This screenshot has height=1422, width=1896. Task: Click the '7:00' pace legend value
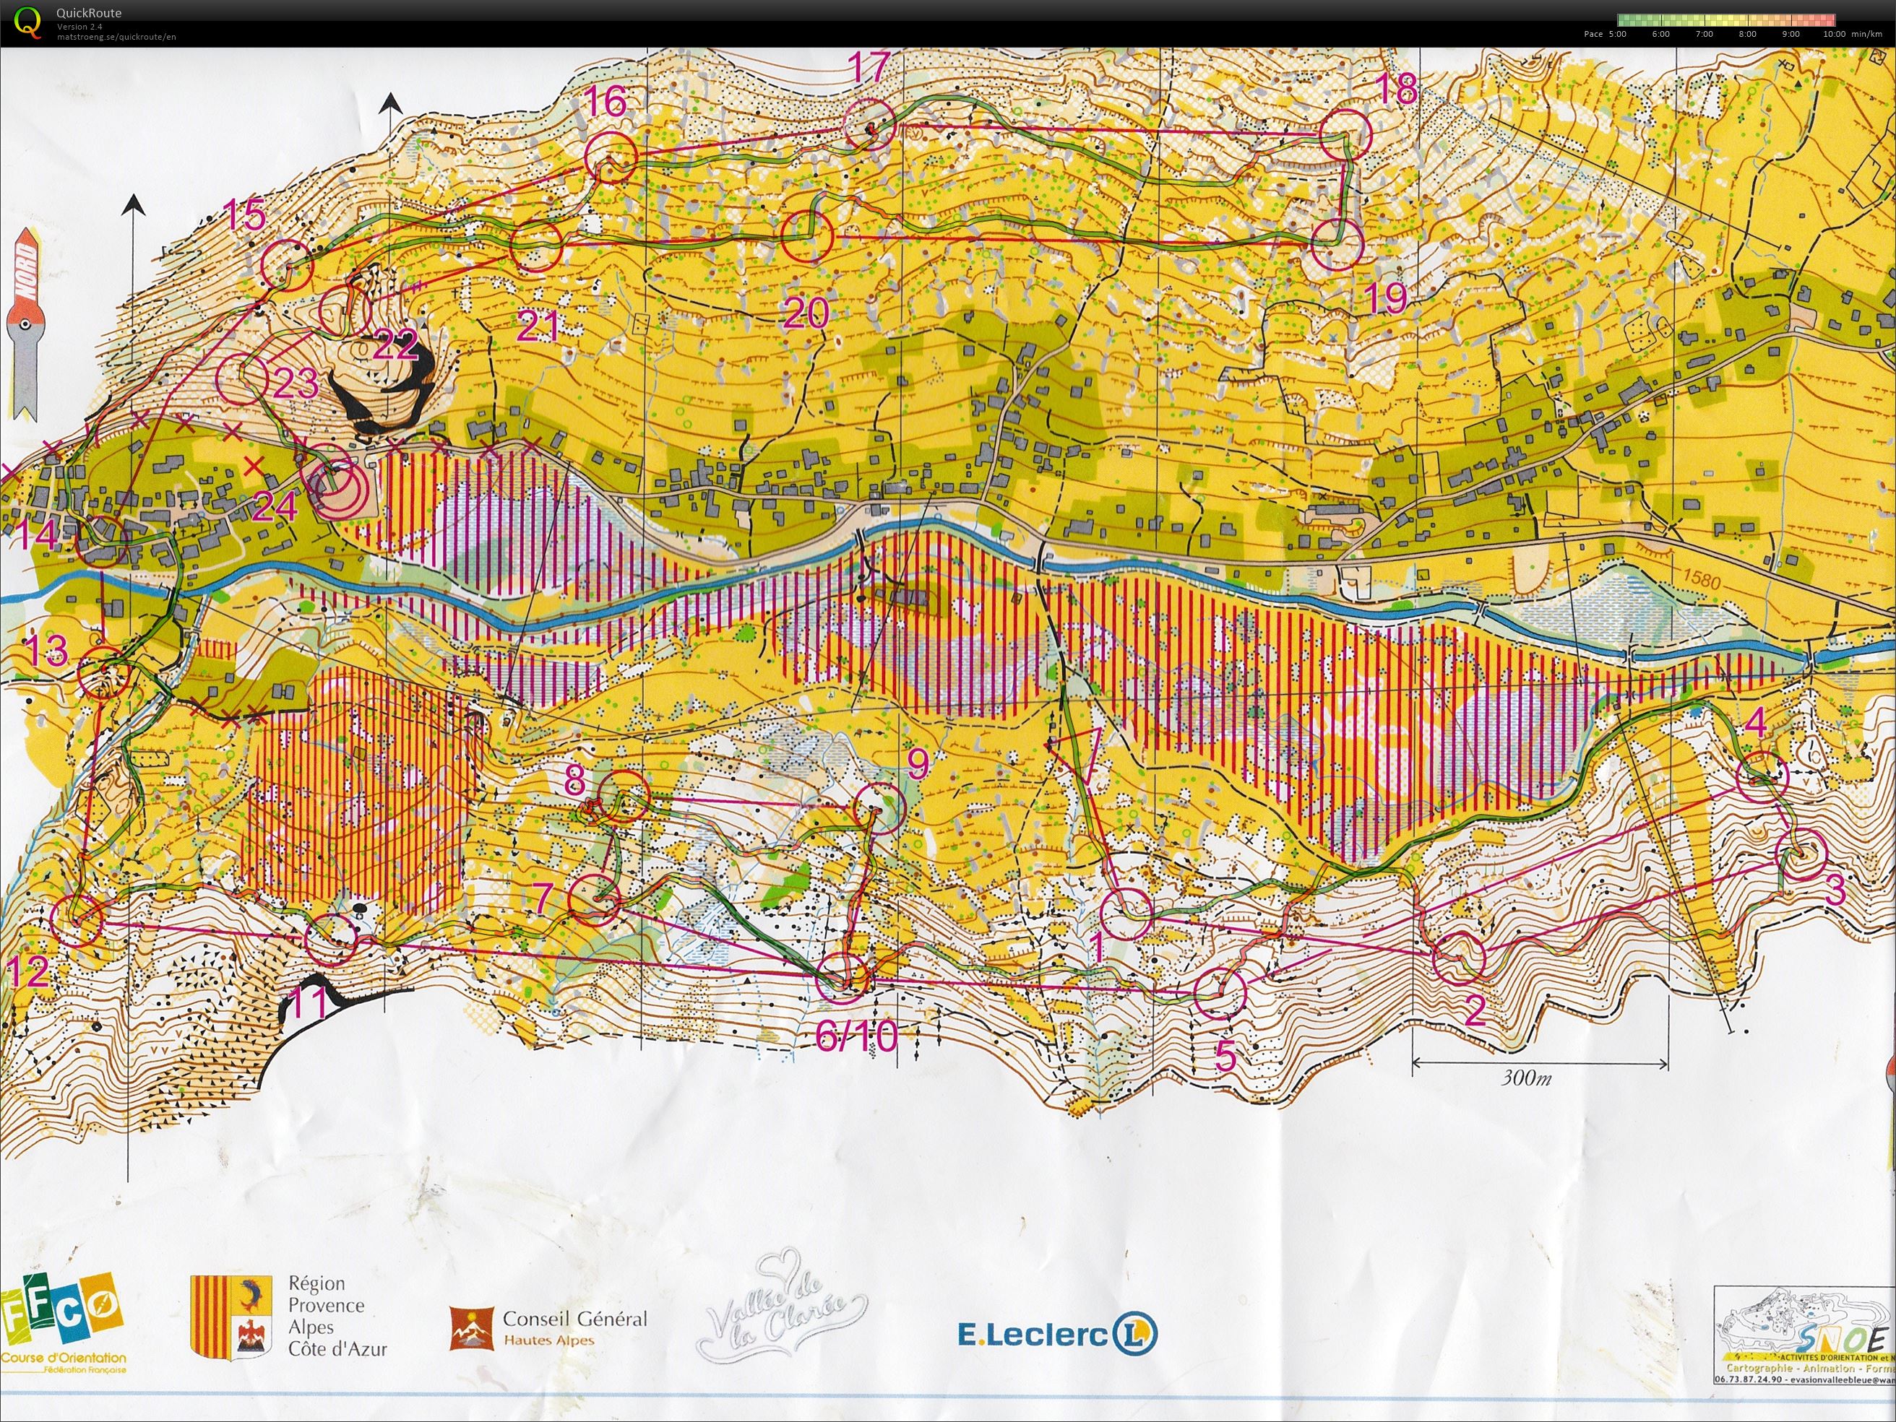tap(1704, 34)
